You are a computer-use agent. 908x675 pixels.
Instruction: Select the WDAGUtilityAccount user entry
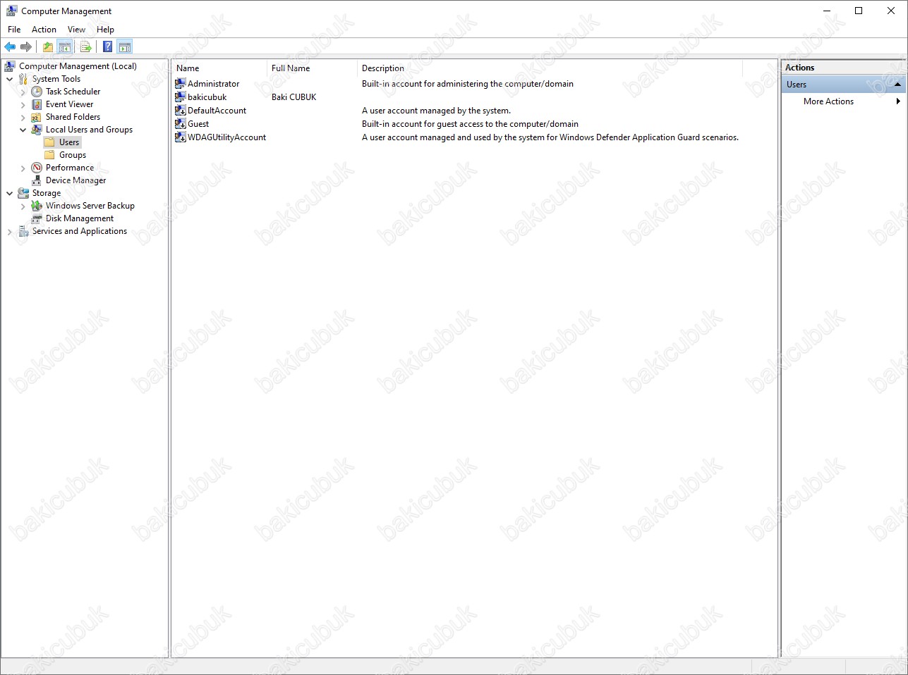tap(226, 137)
